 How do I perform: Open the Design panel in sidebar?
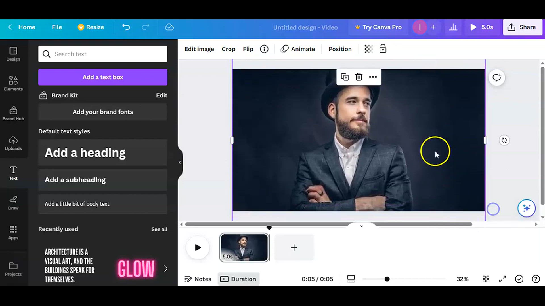[13, 54]
